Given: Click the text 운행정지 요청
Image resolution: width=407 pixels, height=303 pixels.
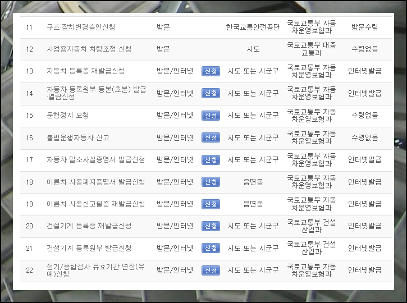Looking at the screenshot, I should 68,116.
